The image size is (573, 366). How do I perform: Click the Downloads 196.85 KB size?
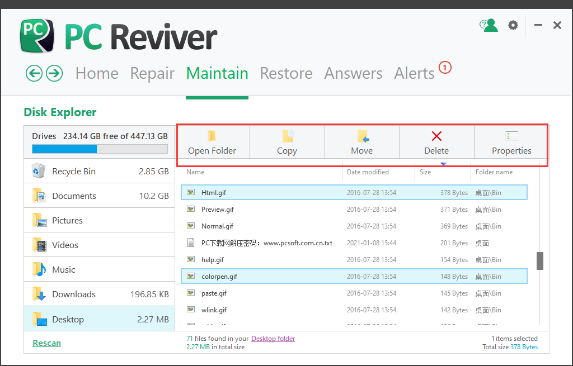click(149, 294)
